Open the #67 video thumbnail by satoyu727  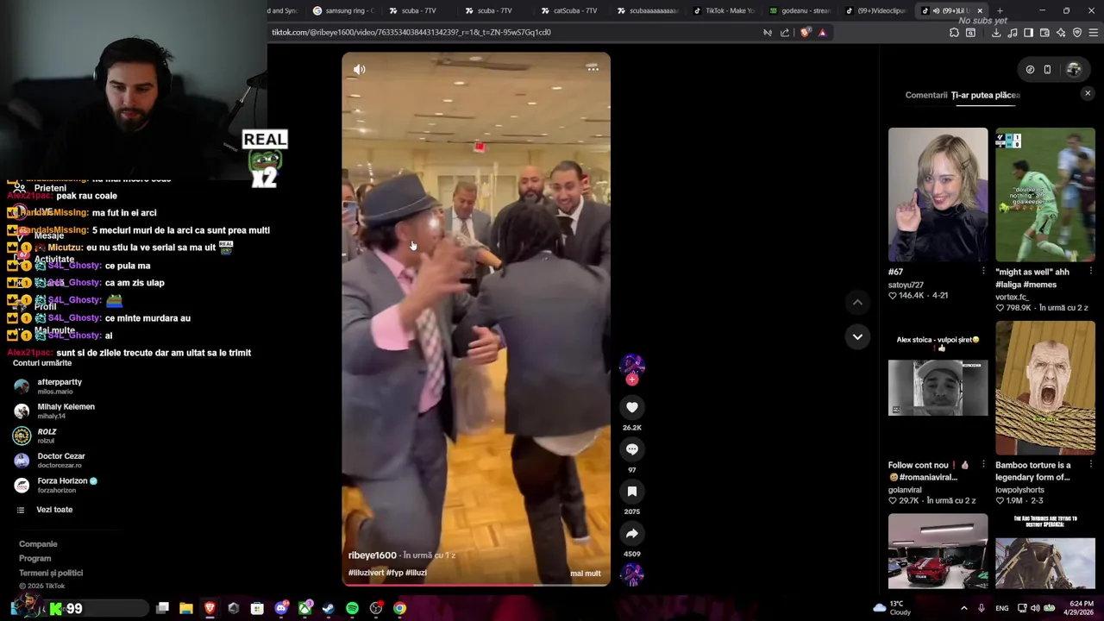(938, 195)
